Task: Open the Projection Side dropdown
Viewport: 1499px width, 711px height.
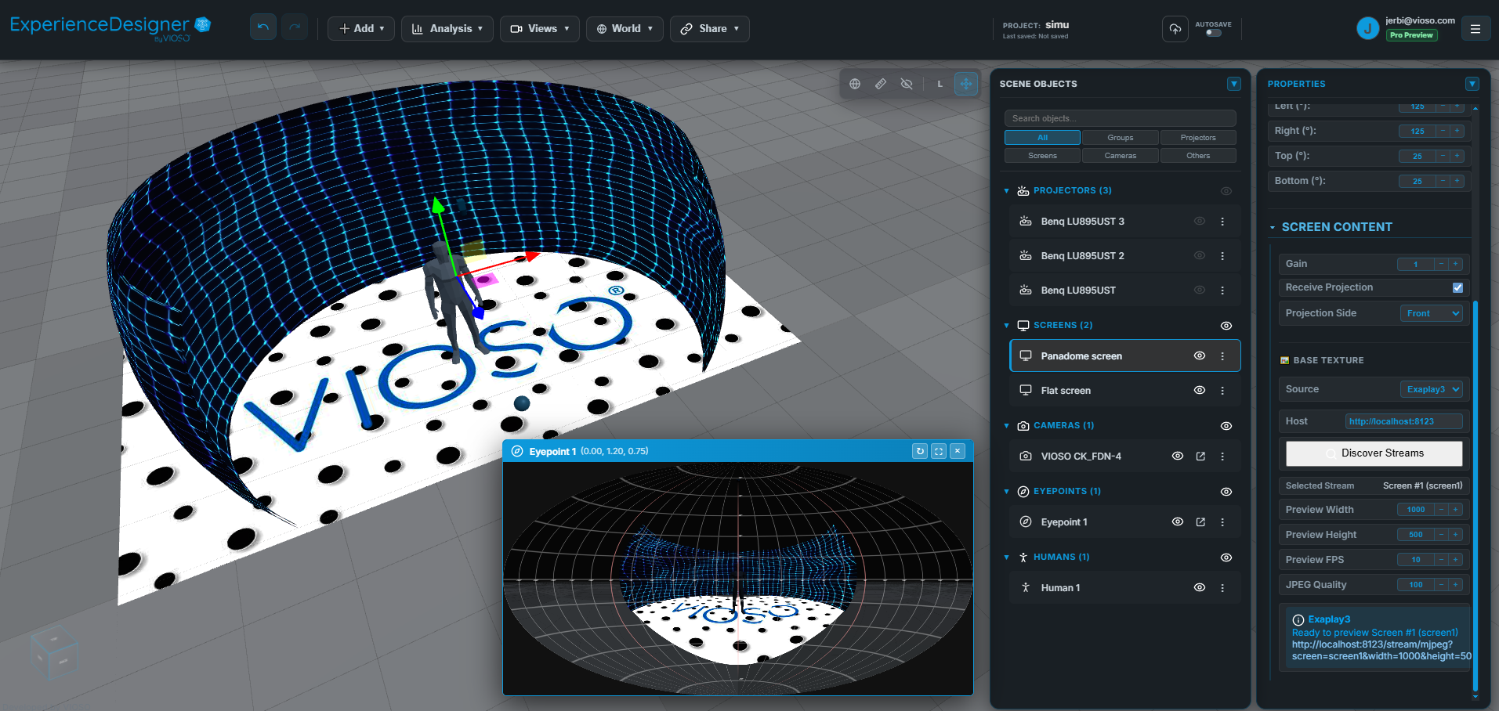Action: click(1432, 313)
